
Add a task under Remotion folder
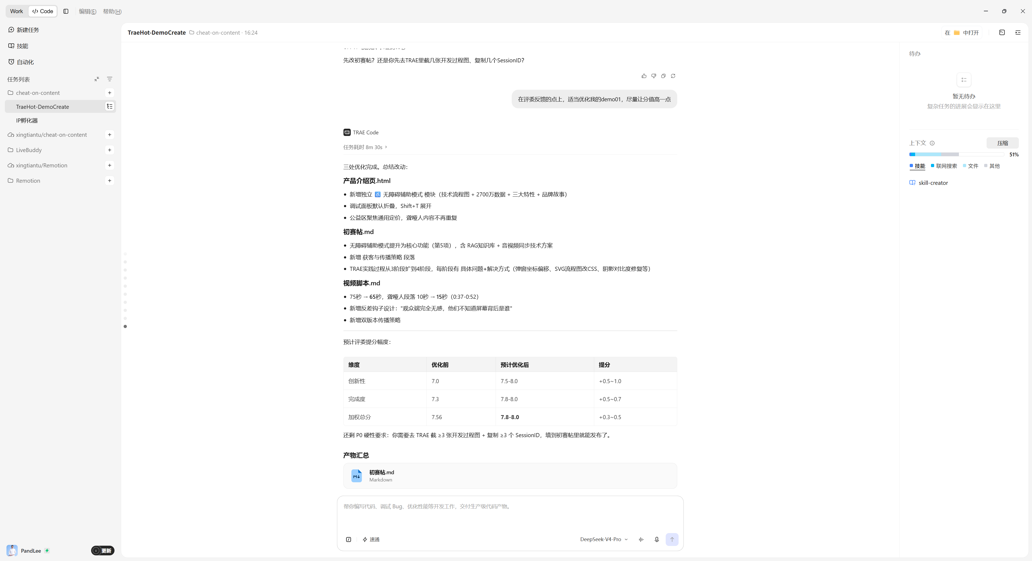point(110,181)
